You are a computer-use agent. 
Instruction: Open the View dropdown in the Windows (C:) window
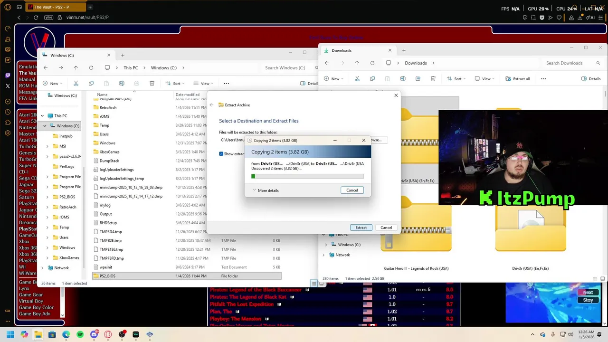[x=203, y=83]
